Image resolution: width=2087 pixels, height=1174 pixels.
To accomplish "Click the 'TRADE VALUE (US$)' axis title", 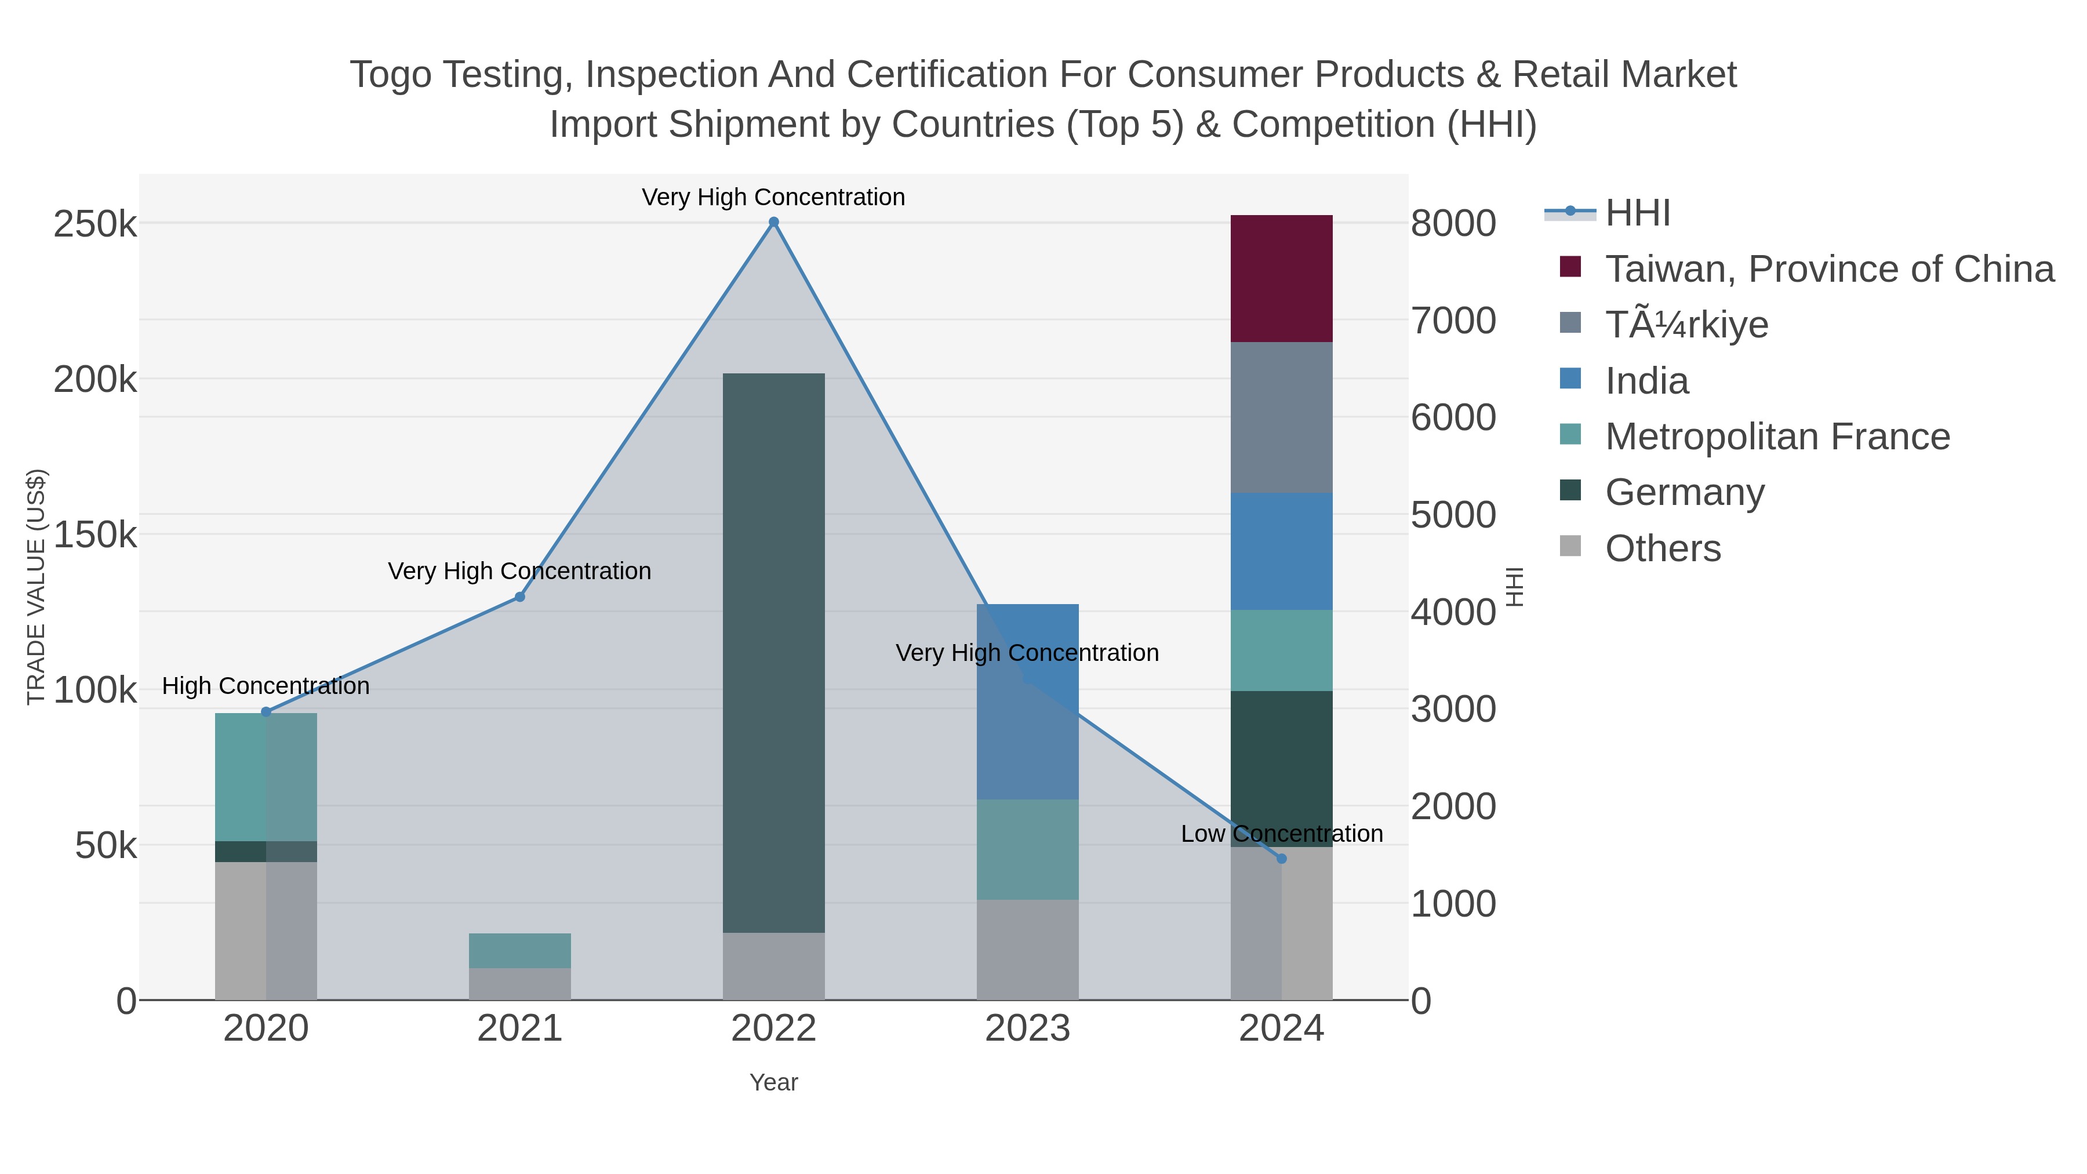I will click(x=37, y=587).
